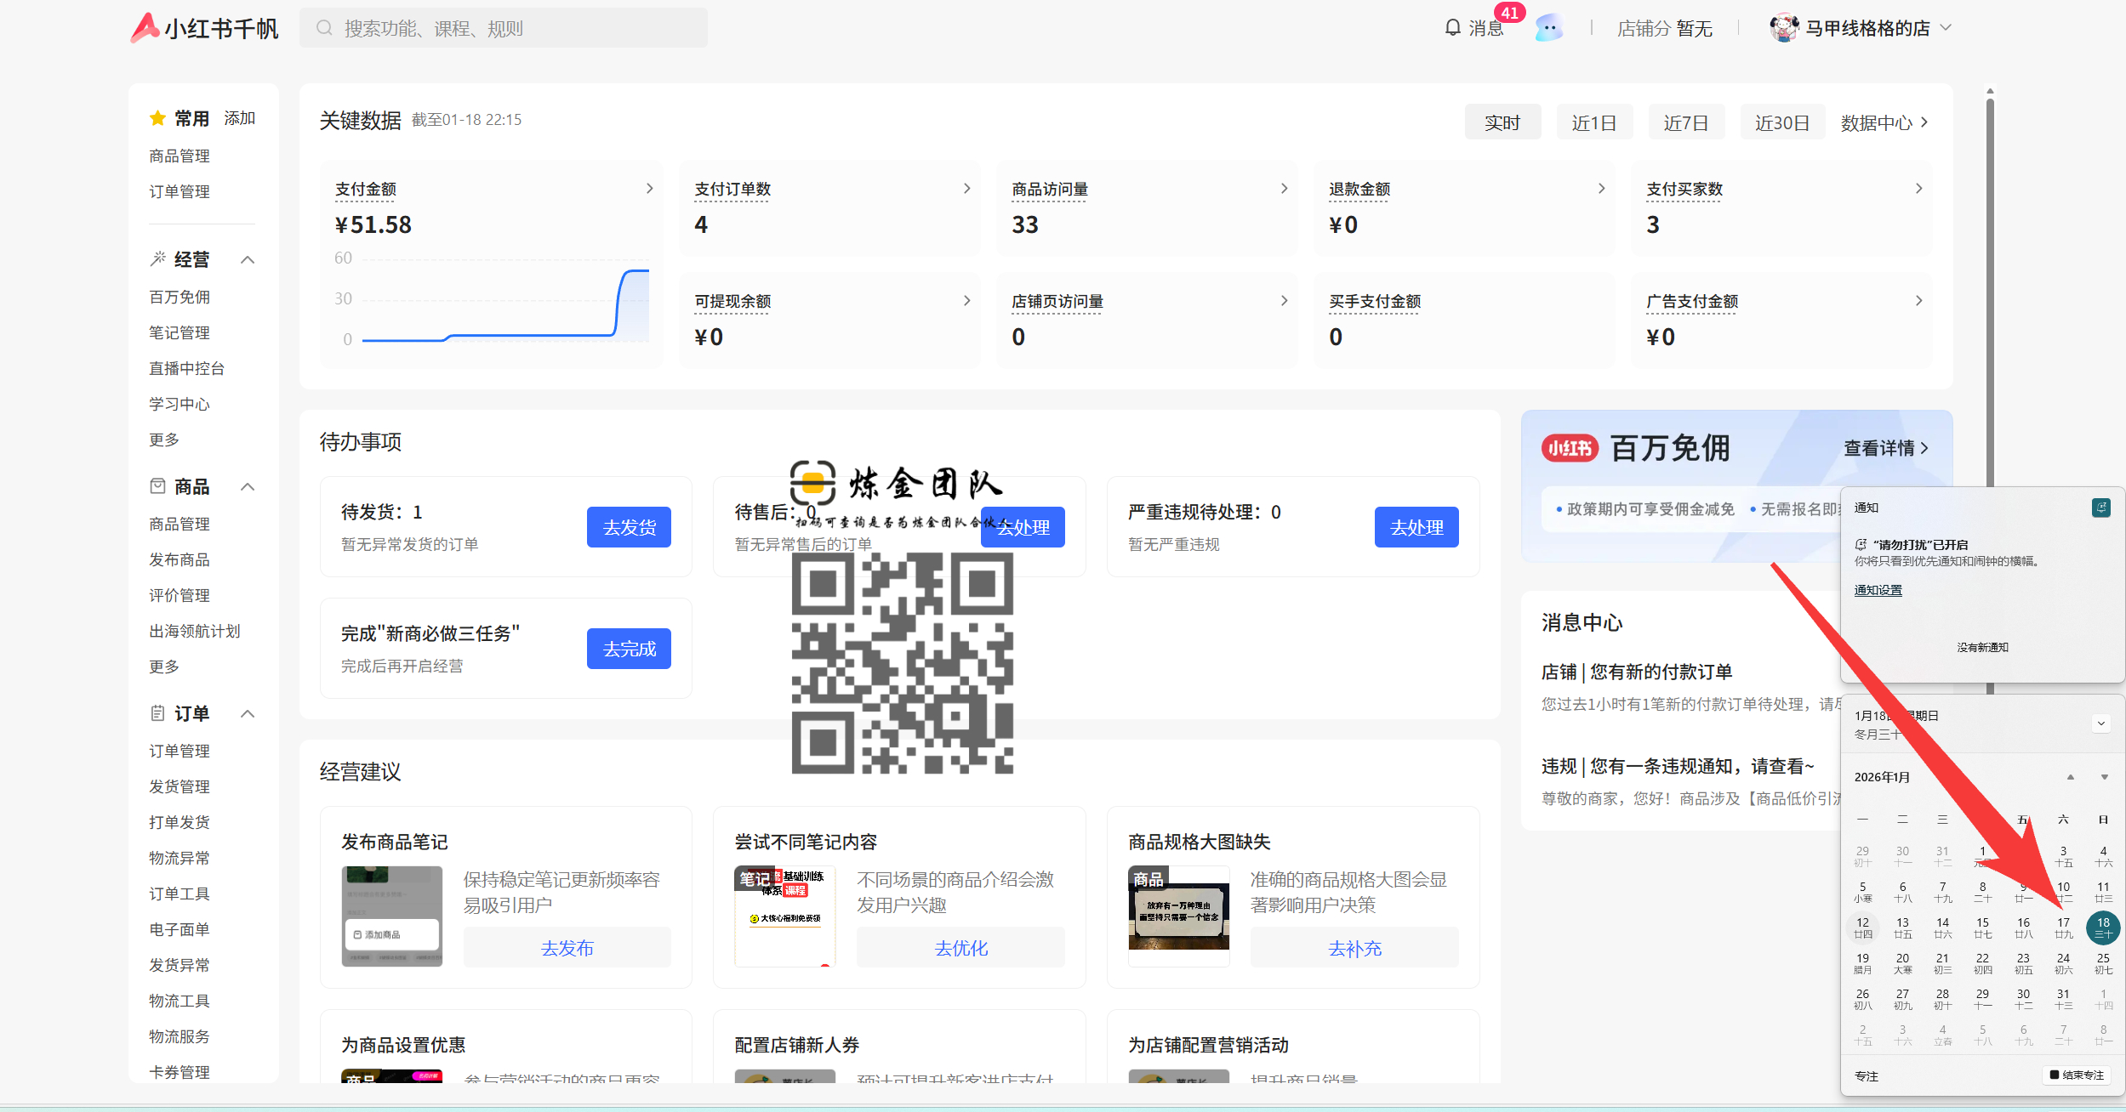This screenshot has height=1112, width=2126.
Task: Click the 去发货 button
Action: 629,527
